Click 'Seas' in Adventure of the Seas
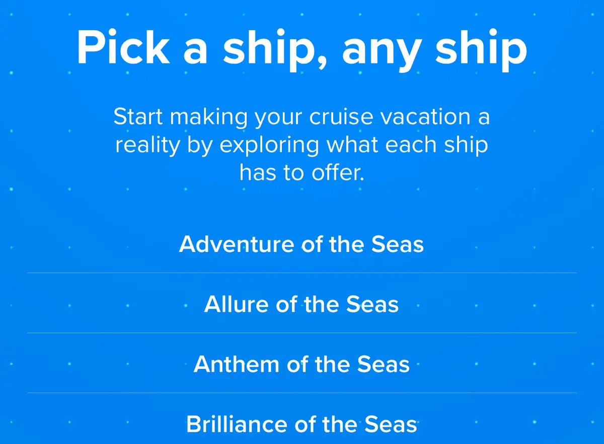604x444 pixels. point(398,244)
